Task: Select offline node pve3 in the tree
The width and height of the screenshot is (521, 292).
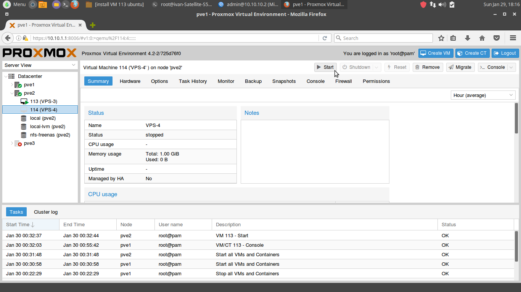Action: pos(29,143)
